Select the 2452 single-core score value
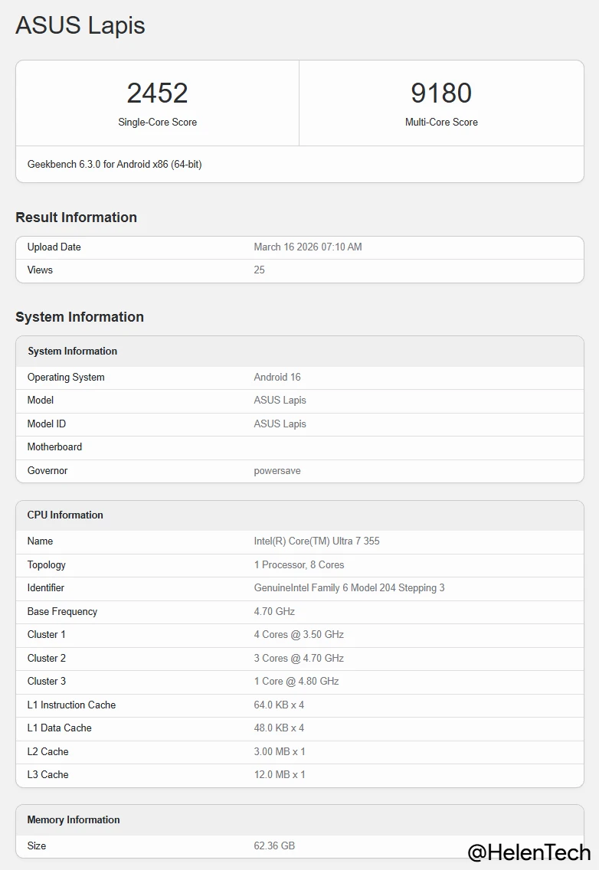599x870 pixels. (x=157, y=93)
